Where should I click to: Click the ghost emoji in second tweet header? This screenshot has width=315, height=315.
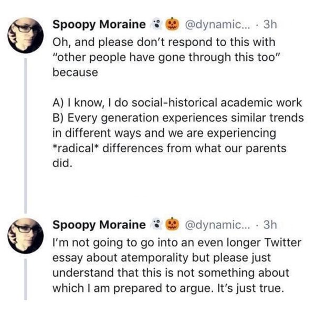(156, 225)
